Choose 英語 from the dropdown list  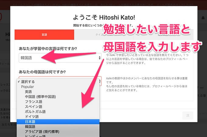click(x=58, y=92)
